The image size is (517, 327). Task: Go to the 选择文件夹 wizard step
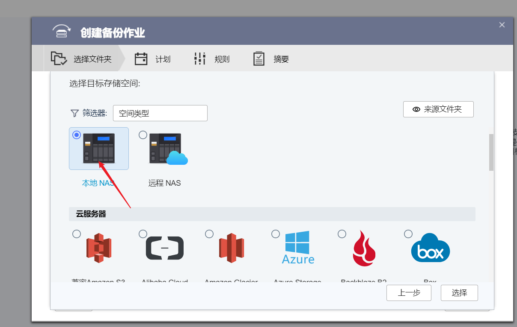[81, 58]
